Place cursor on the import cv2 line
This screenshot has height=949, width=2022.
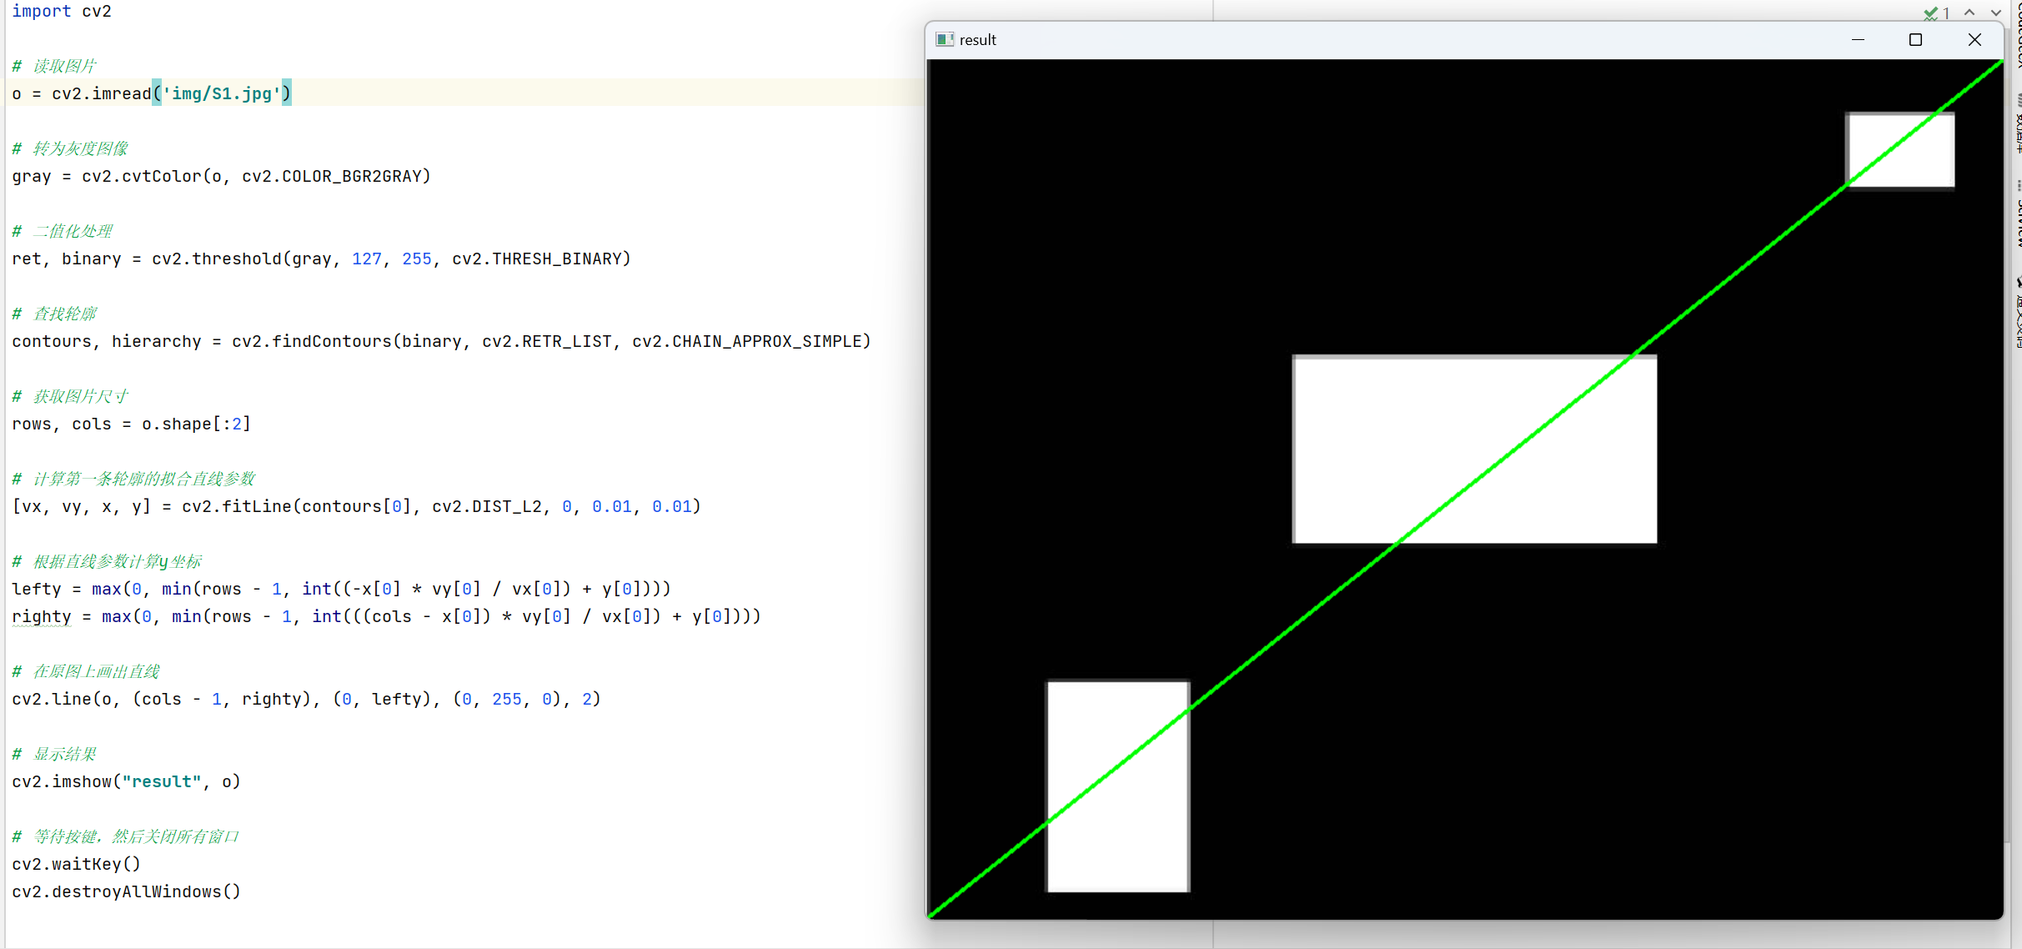point(62,12)
